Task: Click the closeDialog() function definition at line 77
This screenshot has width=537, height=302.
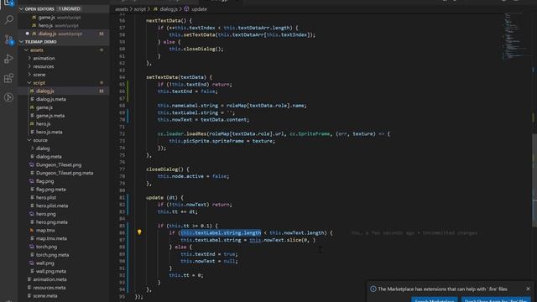Action: [x=167, y=169]
